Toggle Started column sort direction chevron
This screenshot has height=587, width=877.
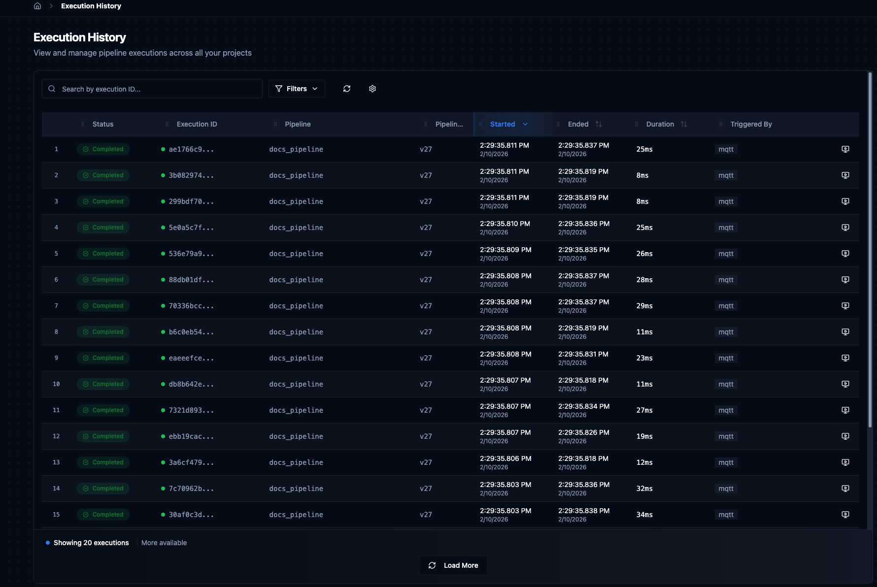[x=525, y=124]
